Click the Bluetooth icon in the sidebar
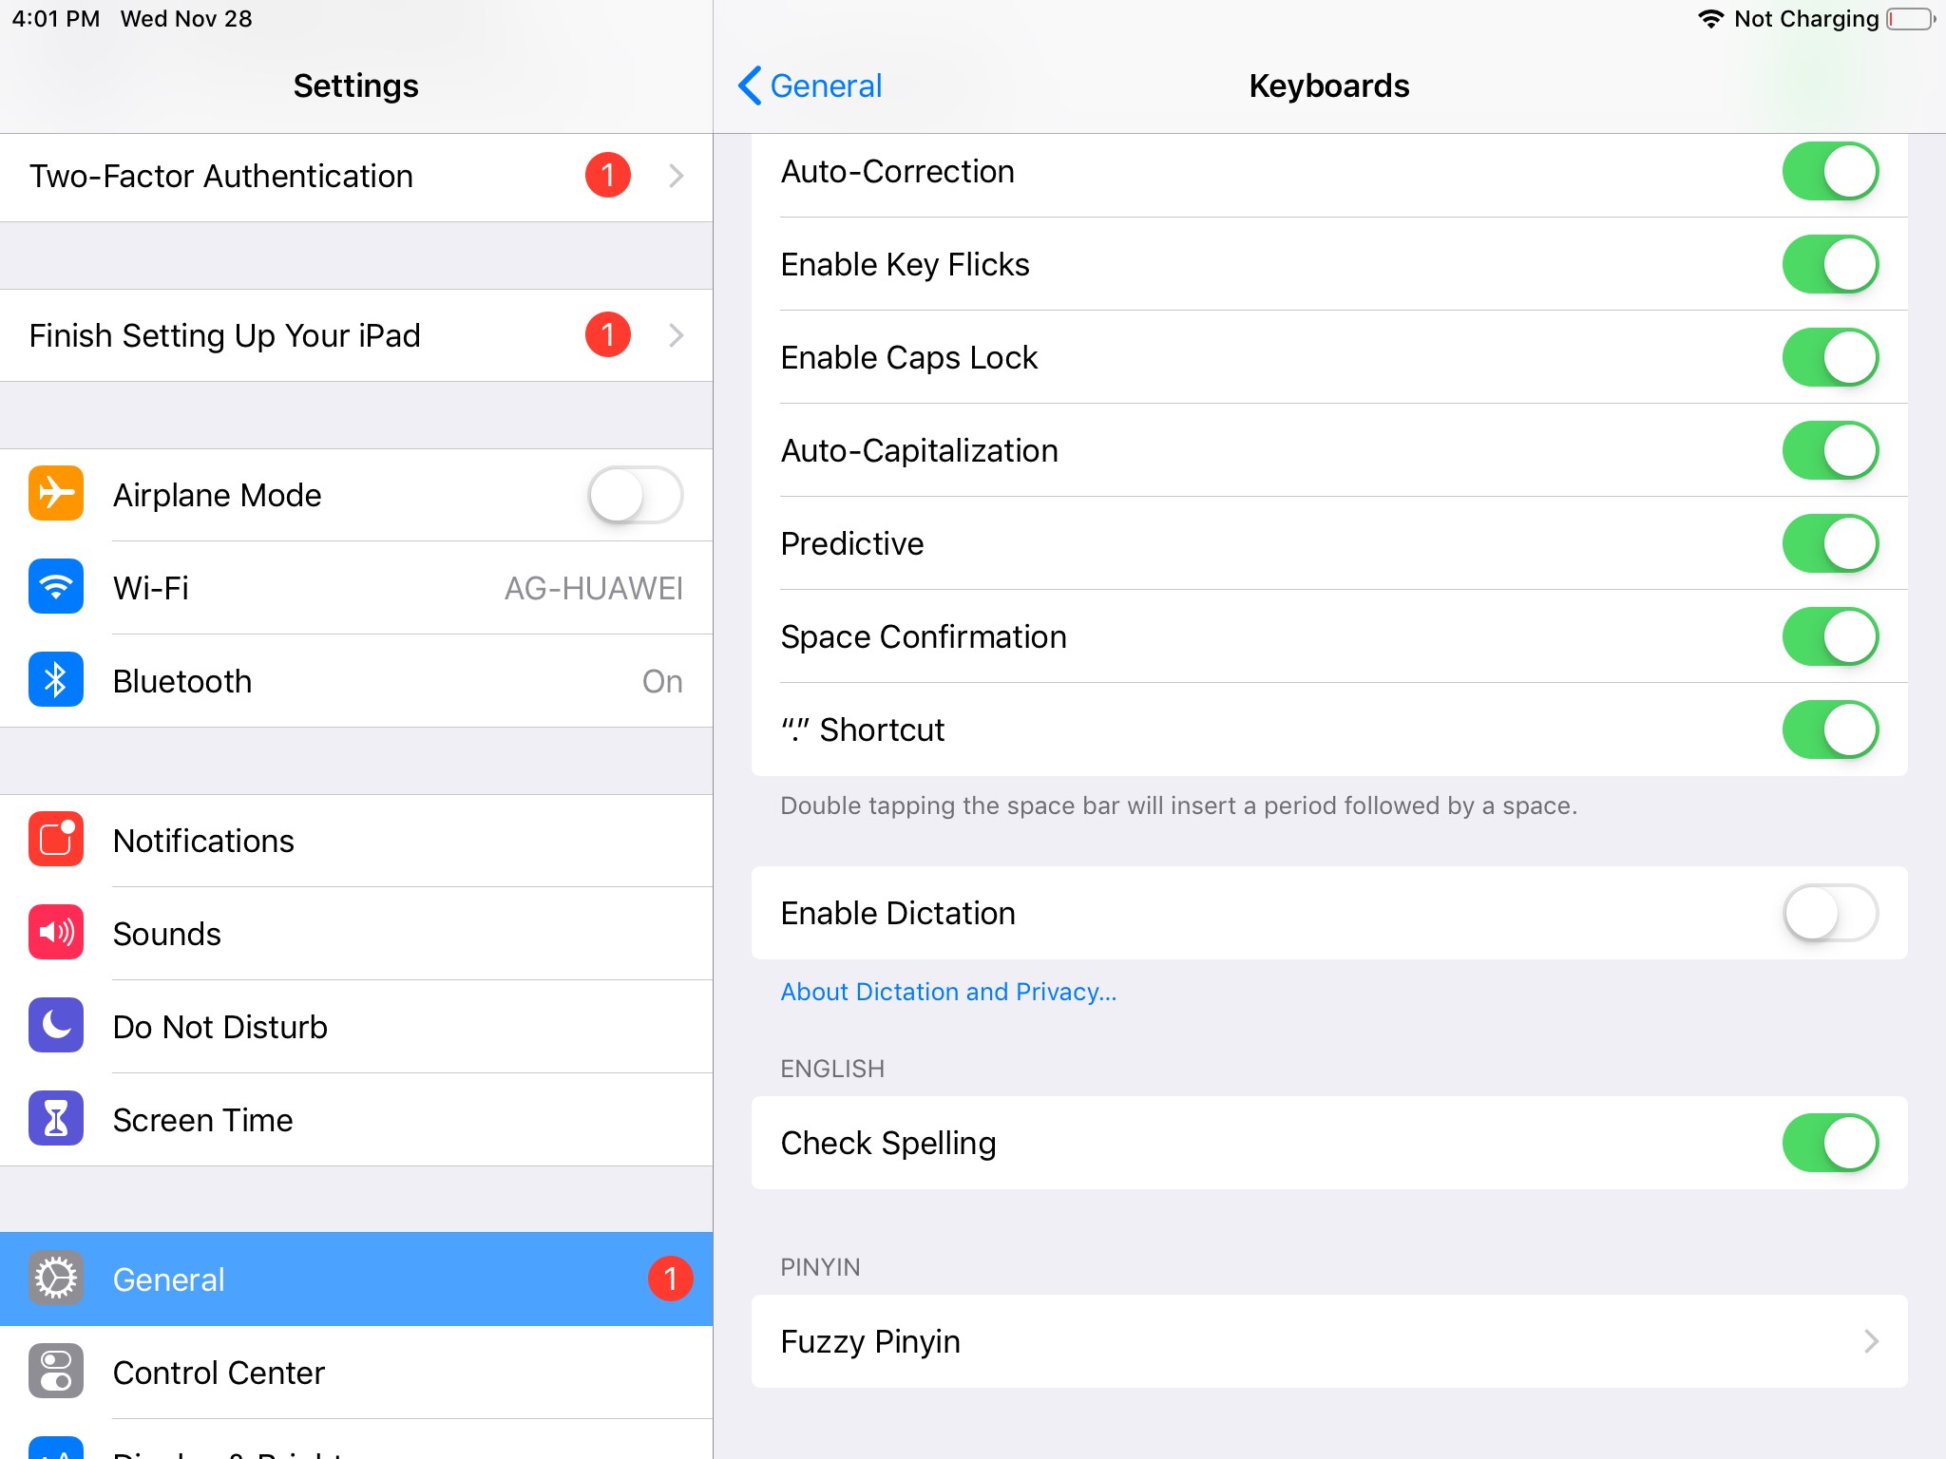The width and height of the screenshot is (1946, 1459). coord(55,680)
